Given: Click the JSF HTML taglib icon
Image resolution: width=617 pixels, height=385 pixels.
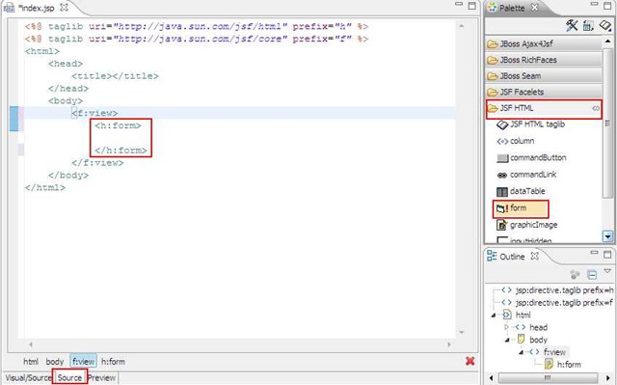Looking at the screenshot, I should coord(502,124).
